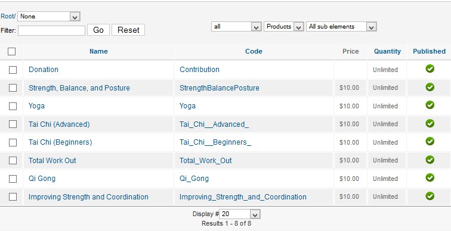Expand the Products type dropdown

[x=283, y=26]
